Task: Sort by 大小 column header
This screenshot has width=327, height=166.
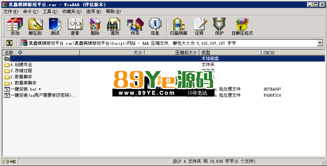Action: coord(112,53)
